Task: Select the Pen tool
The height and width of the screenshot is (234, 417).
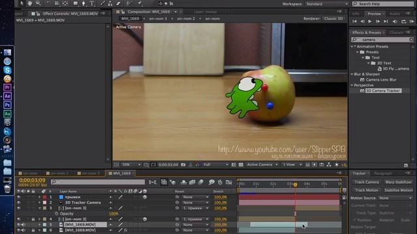Action: 83,3
